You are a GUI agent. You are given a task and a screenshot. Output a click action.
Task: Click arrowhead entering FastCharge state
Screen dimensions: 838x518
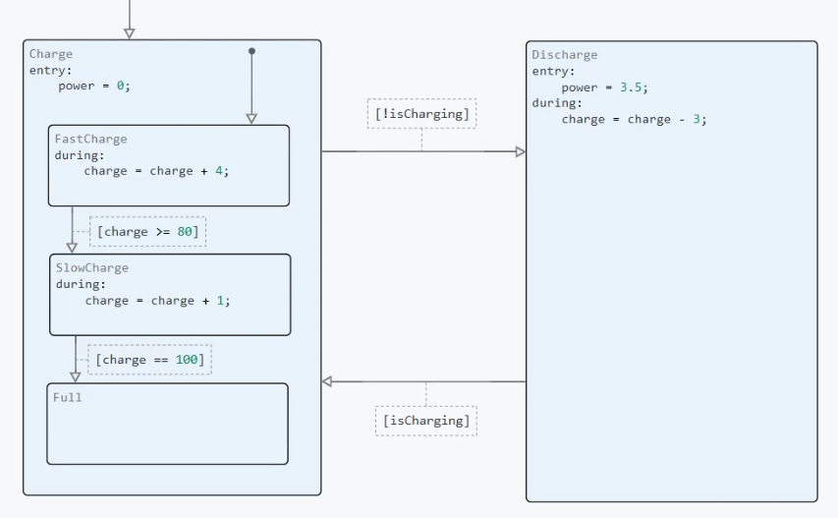[x=251, y=119]
